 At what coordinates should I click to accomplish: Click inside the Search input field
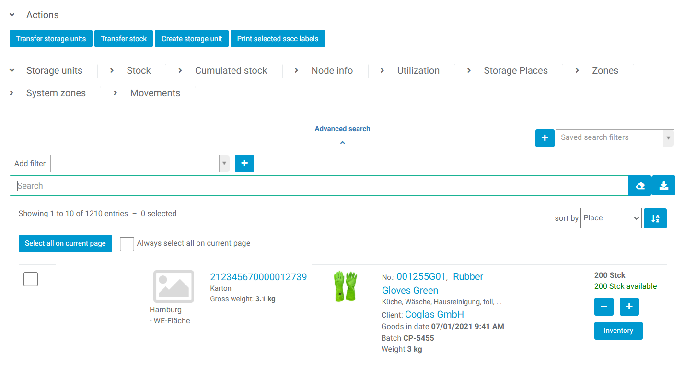[192, 185]
